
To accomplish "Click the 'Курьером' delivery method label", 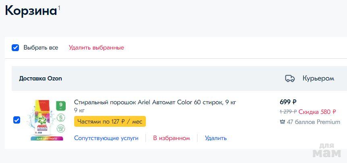I will coord(318,78).
